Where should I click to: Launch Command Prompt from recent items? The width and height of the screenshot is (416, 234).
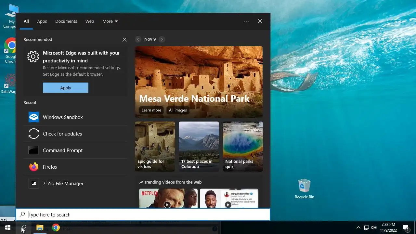pos(75,150)
